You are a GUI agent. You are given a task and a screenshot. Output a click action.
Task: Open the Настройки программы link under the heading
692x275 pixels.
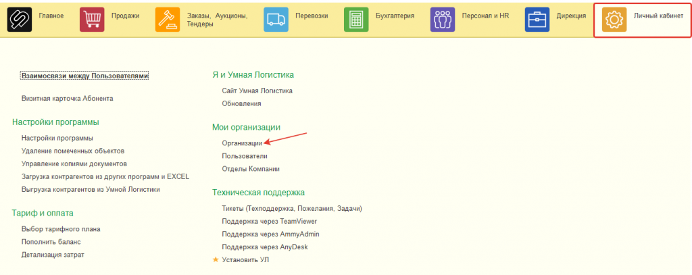(57, 138)
